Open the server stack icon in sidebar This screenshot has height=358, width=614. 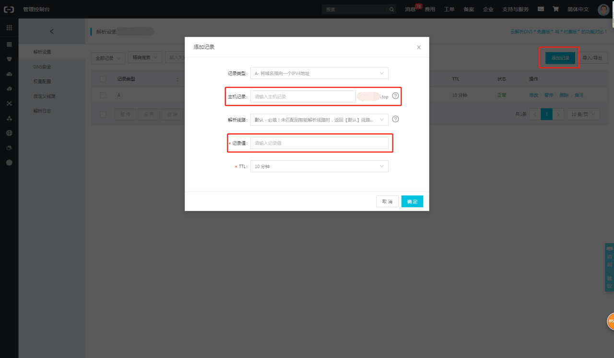9,44
